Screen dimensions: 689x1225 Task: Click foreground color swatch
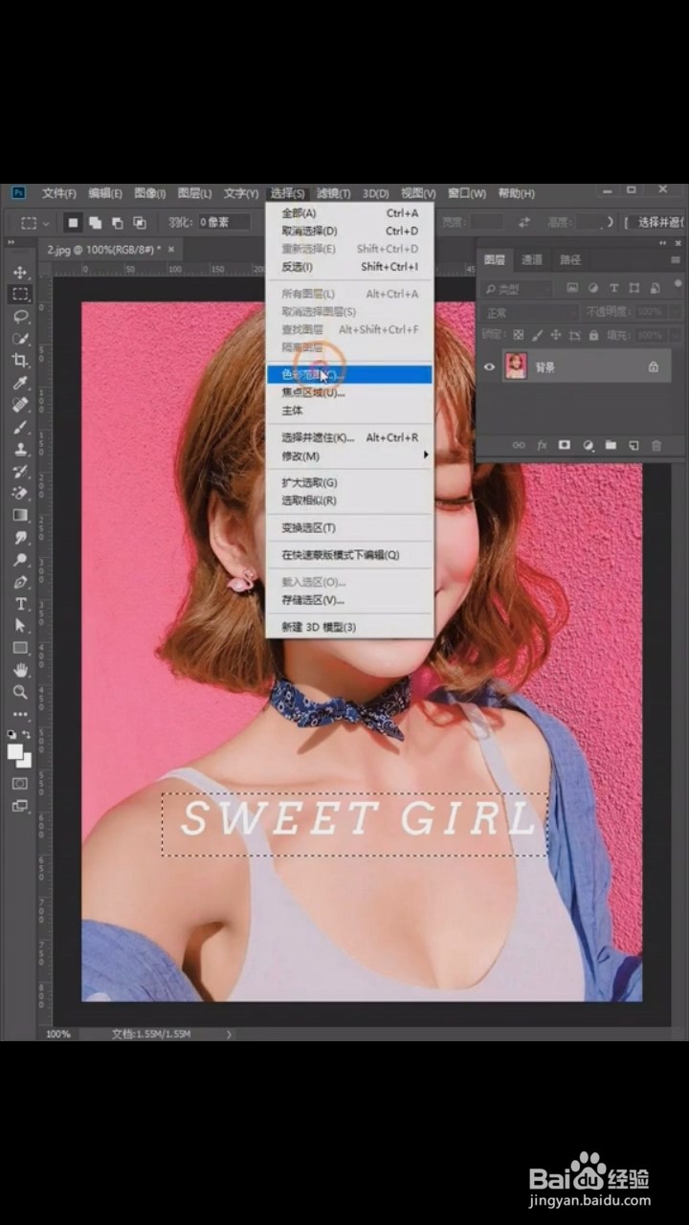coord(15,751)
